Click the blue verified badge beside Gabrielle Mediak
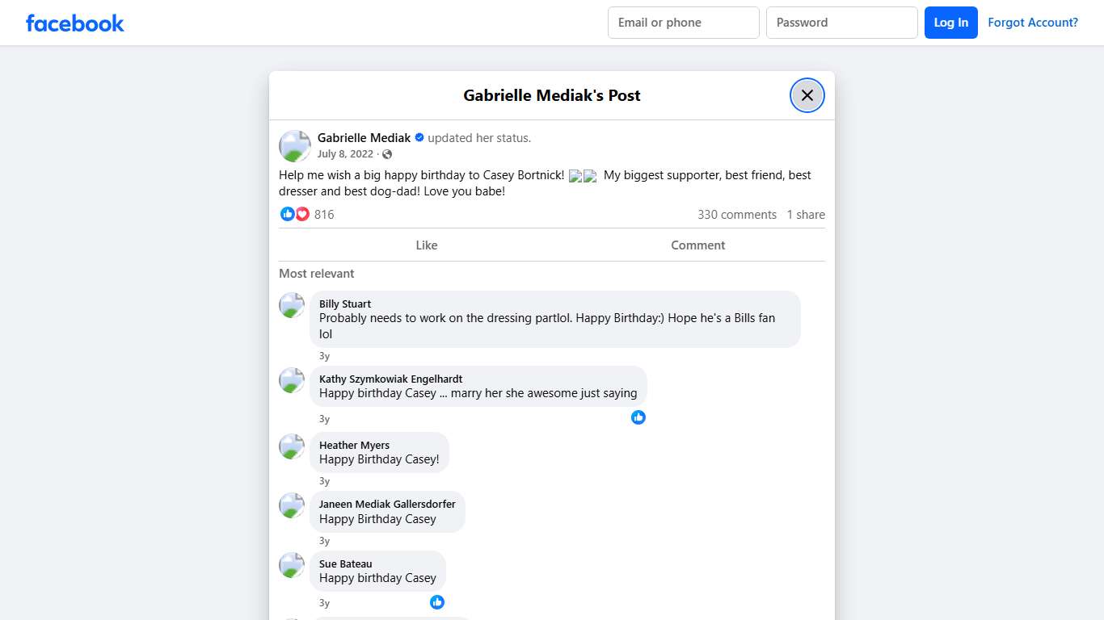Viewport: 1104px width, 620px height. pyautogui.click(x=419, y=137)
